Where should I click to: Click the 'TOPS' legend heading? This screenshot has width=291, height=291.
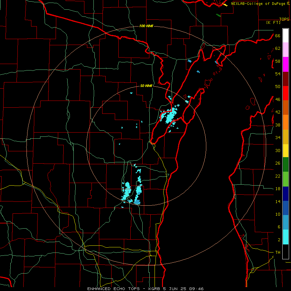tap(284, 19)
